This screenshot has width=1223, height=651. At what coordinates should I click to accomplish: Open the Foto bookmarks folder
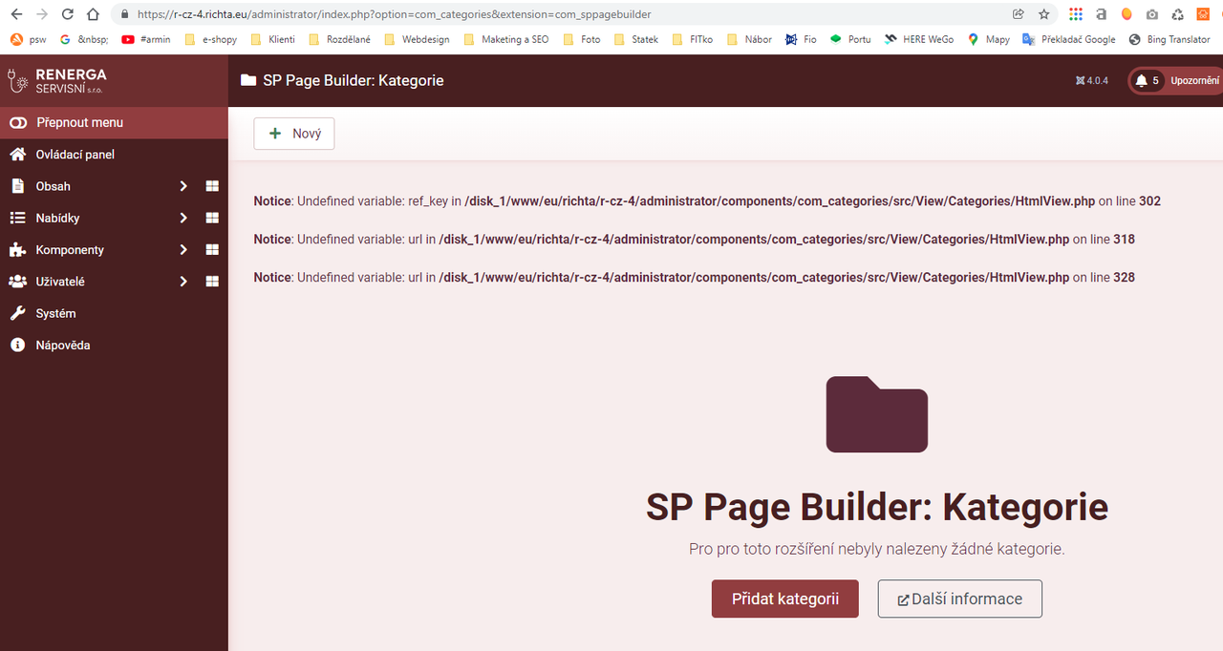[x=582, y=39]
